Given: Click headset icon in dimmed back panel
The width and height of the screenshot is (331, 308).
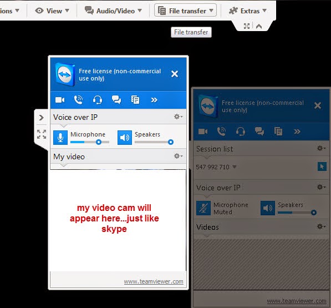Looking at the screenshot, I should 241,132.
